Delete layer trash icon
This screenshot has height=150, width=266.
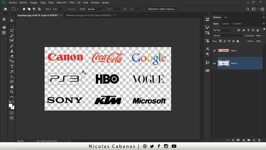click(x=259, y=140)
